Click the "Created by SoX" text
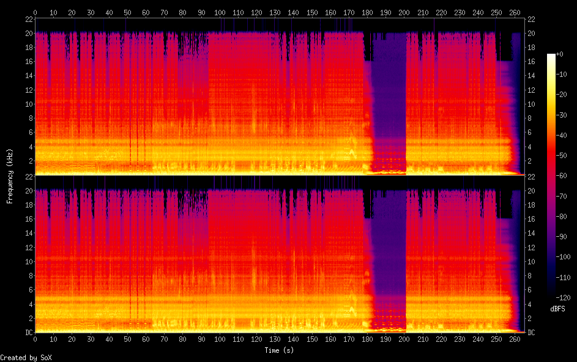 [x=21, y=358]
